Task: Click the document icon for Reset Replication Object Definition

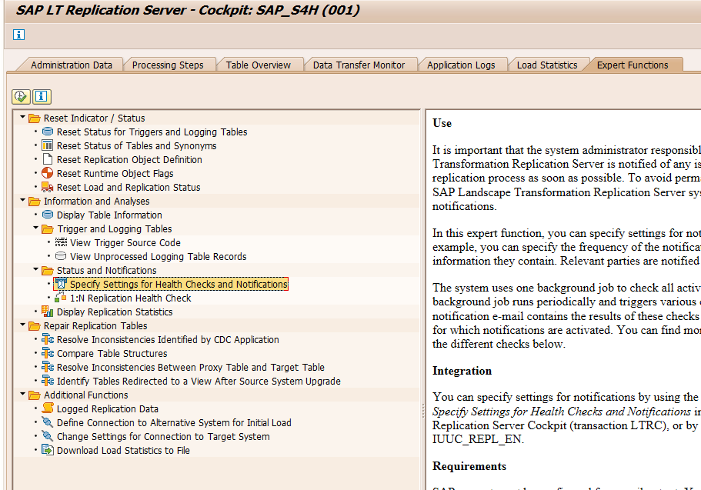Action: click(48, 159)
